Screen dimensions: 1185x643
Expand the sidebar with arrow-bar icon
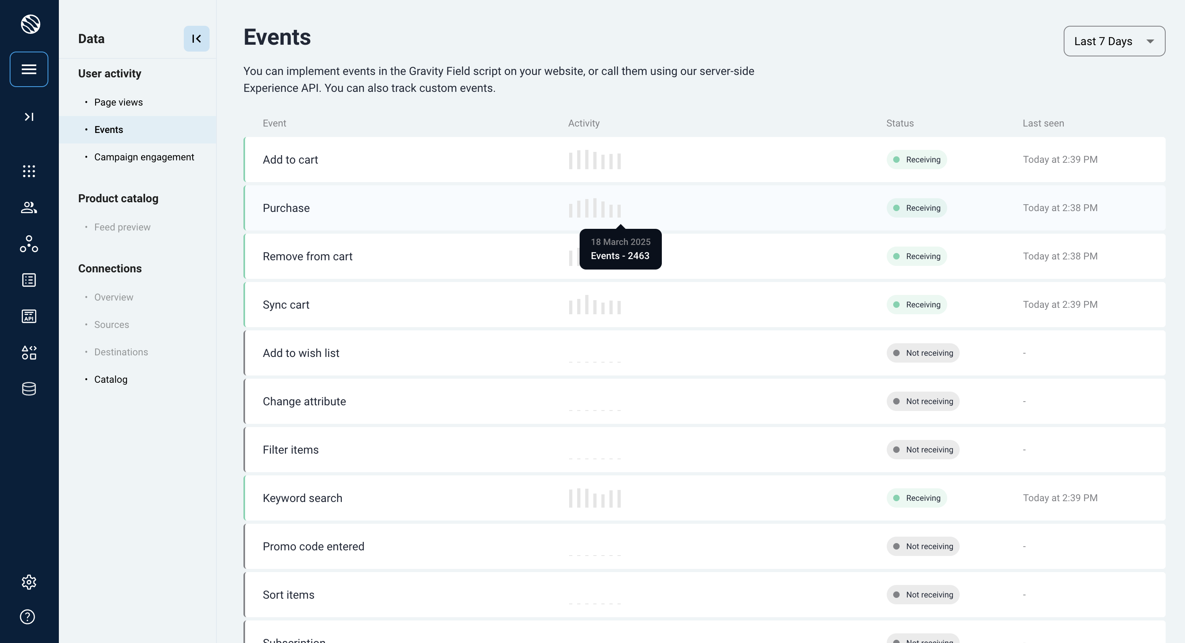(x=29, y=117)
